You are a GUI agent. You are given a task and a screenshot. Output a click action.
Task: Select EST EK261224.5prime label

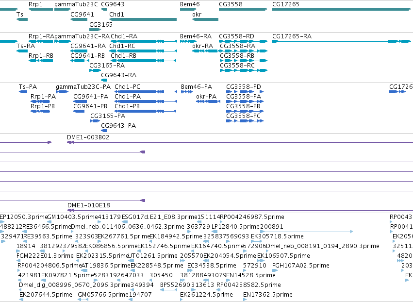(207, 295)
